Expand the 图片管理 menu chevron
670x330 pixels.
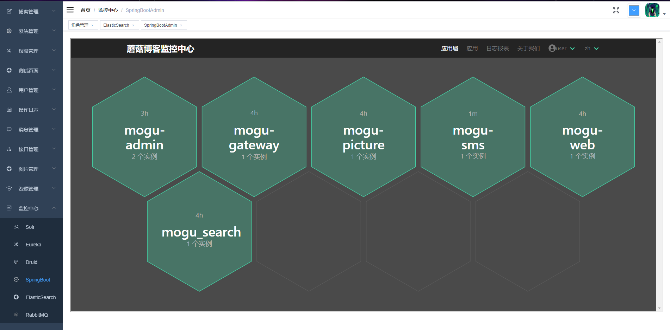pyautogui.click(x=54, y=168)
